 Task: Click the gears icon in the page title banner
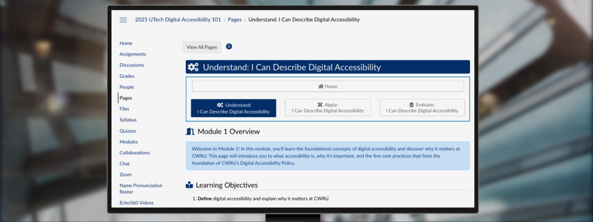(193, 67)
